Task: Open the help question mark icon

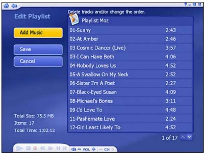Action: pos(186,4)
